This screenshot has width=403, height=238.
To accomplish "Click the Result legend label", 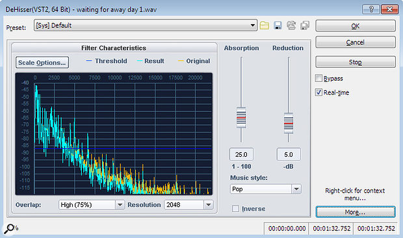I will [154, 61].
